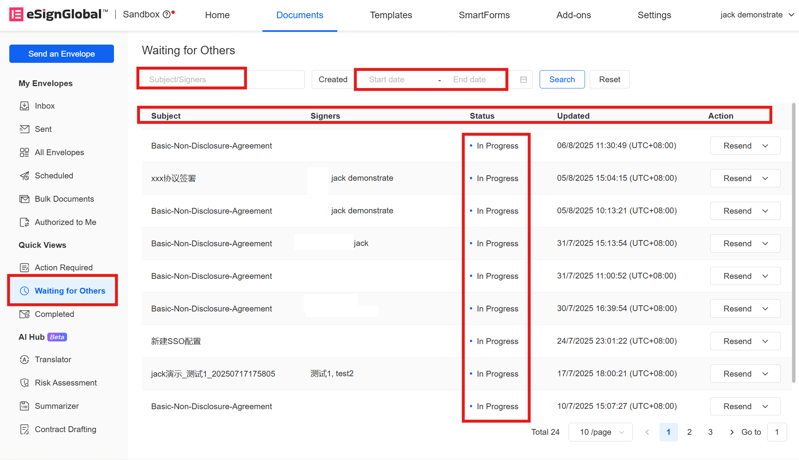Screen dimensions: 799x460
Task: Select the Scheduled send icon
Action: (x=24, y=176)
